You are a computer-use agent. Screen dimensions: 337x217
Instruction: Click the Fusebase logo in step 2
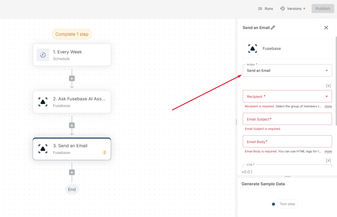tap(43, 102)
